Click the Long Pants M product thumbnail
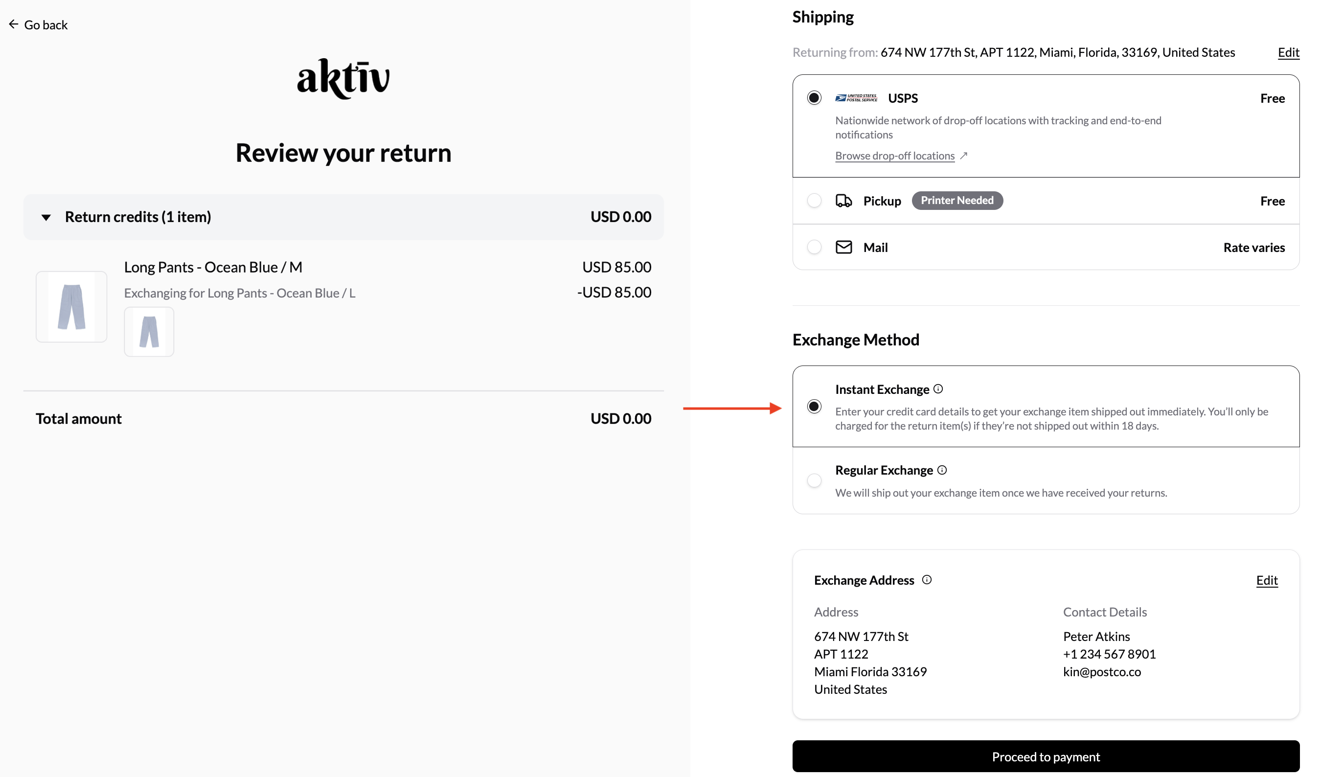 pos(71,306)
